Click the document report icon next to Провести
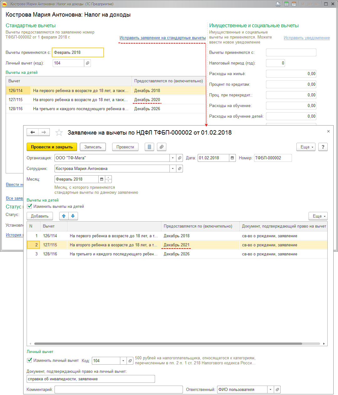Screen dimensions: 338x395 pyautogui.click(x=149, y=147)
